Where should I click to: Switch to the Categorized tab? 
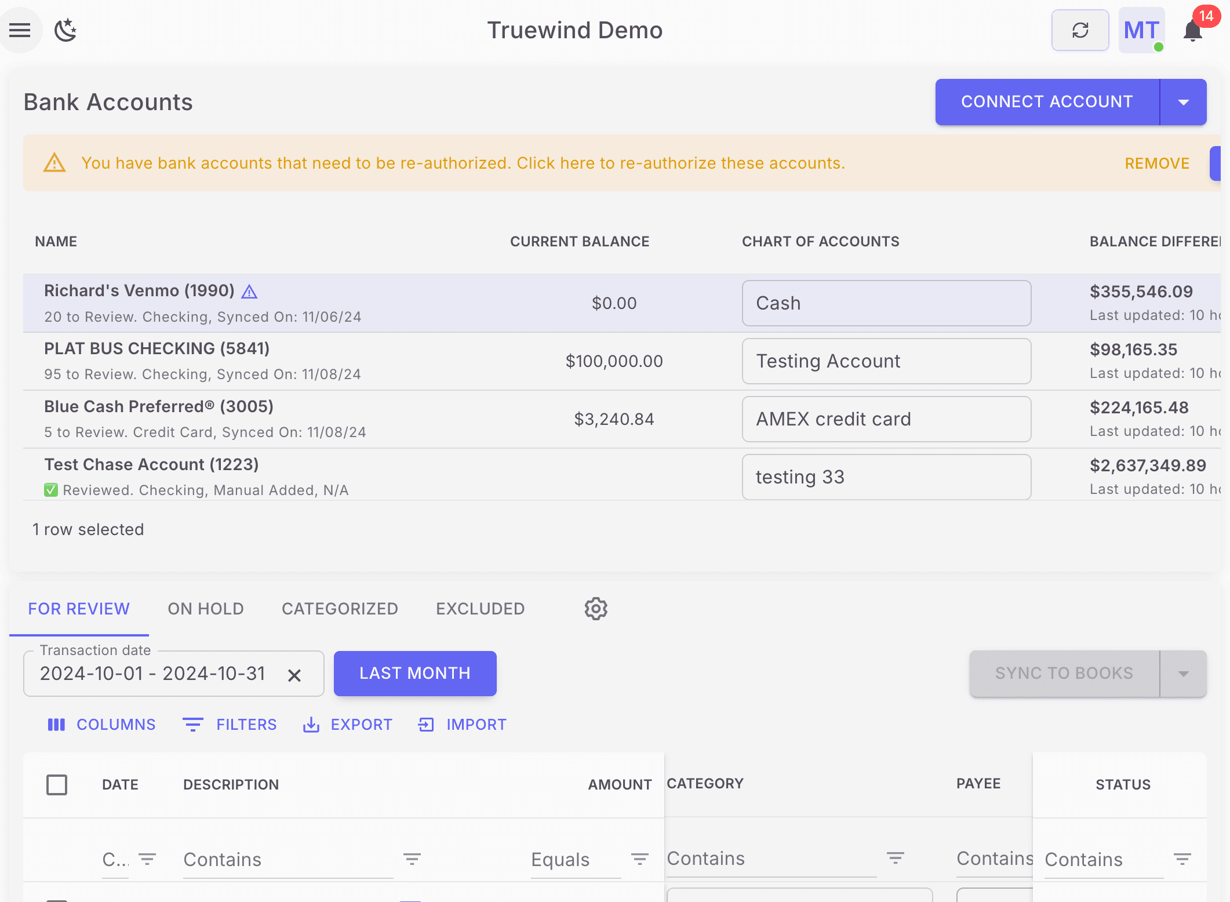[x=340, y=609]
